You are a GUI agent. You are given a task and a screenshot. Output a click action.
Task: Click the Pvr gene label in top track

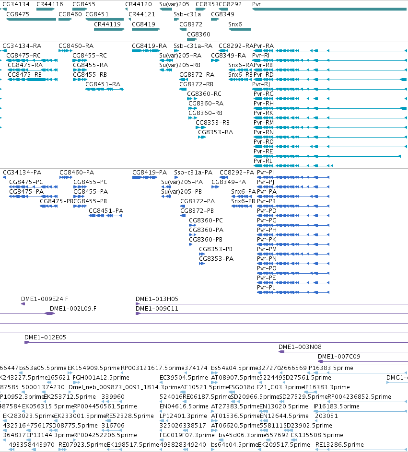[x=256, y=4]
